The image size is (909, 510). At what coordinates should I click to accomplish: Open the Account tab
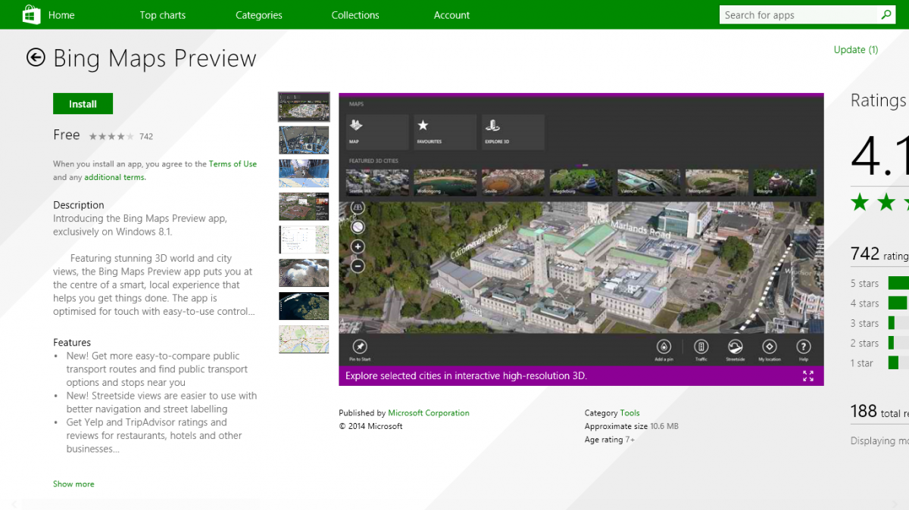tap(451, 15)
